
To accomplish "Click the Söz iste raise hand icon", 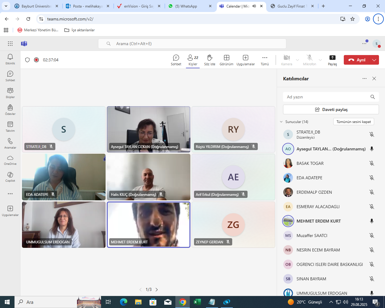I will [x=210, y=60].
